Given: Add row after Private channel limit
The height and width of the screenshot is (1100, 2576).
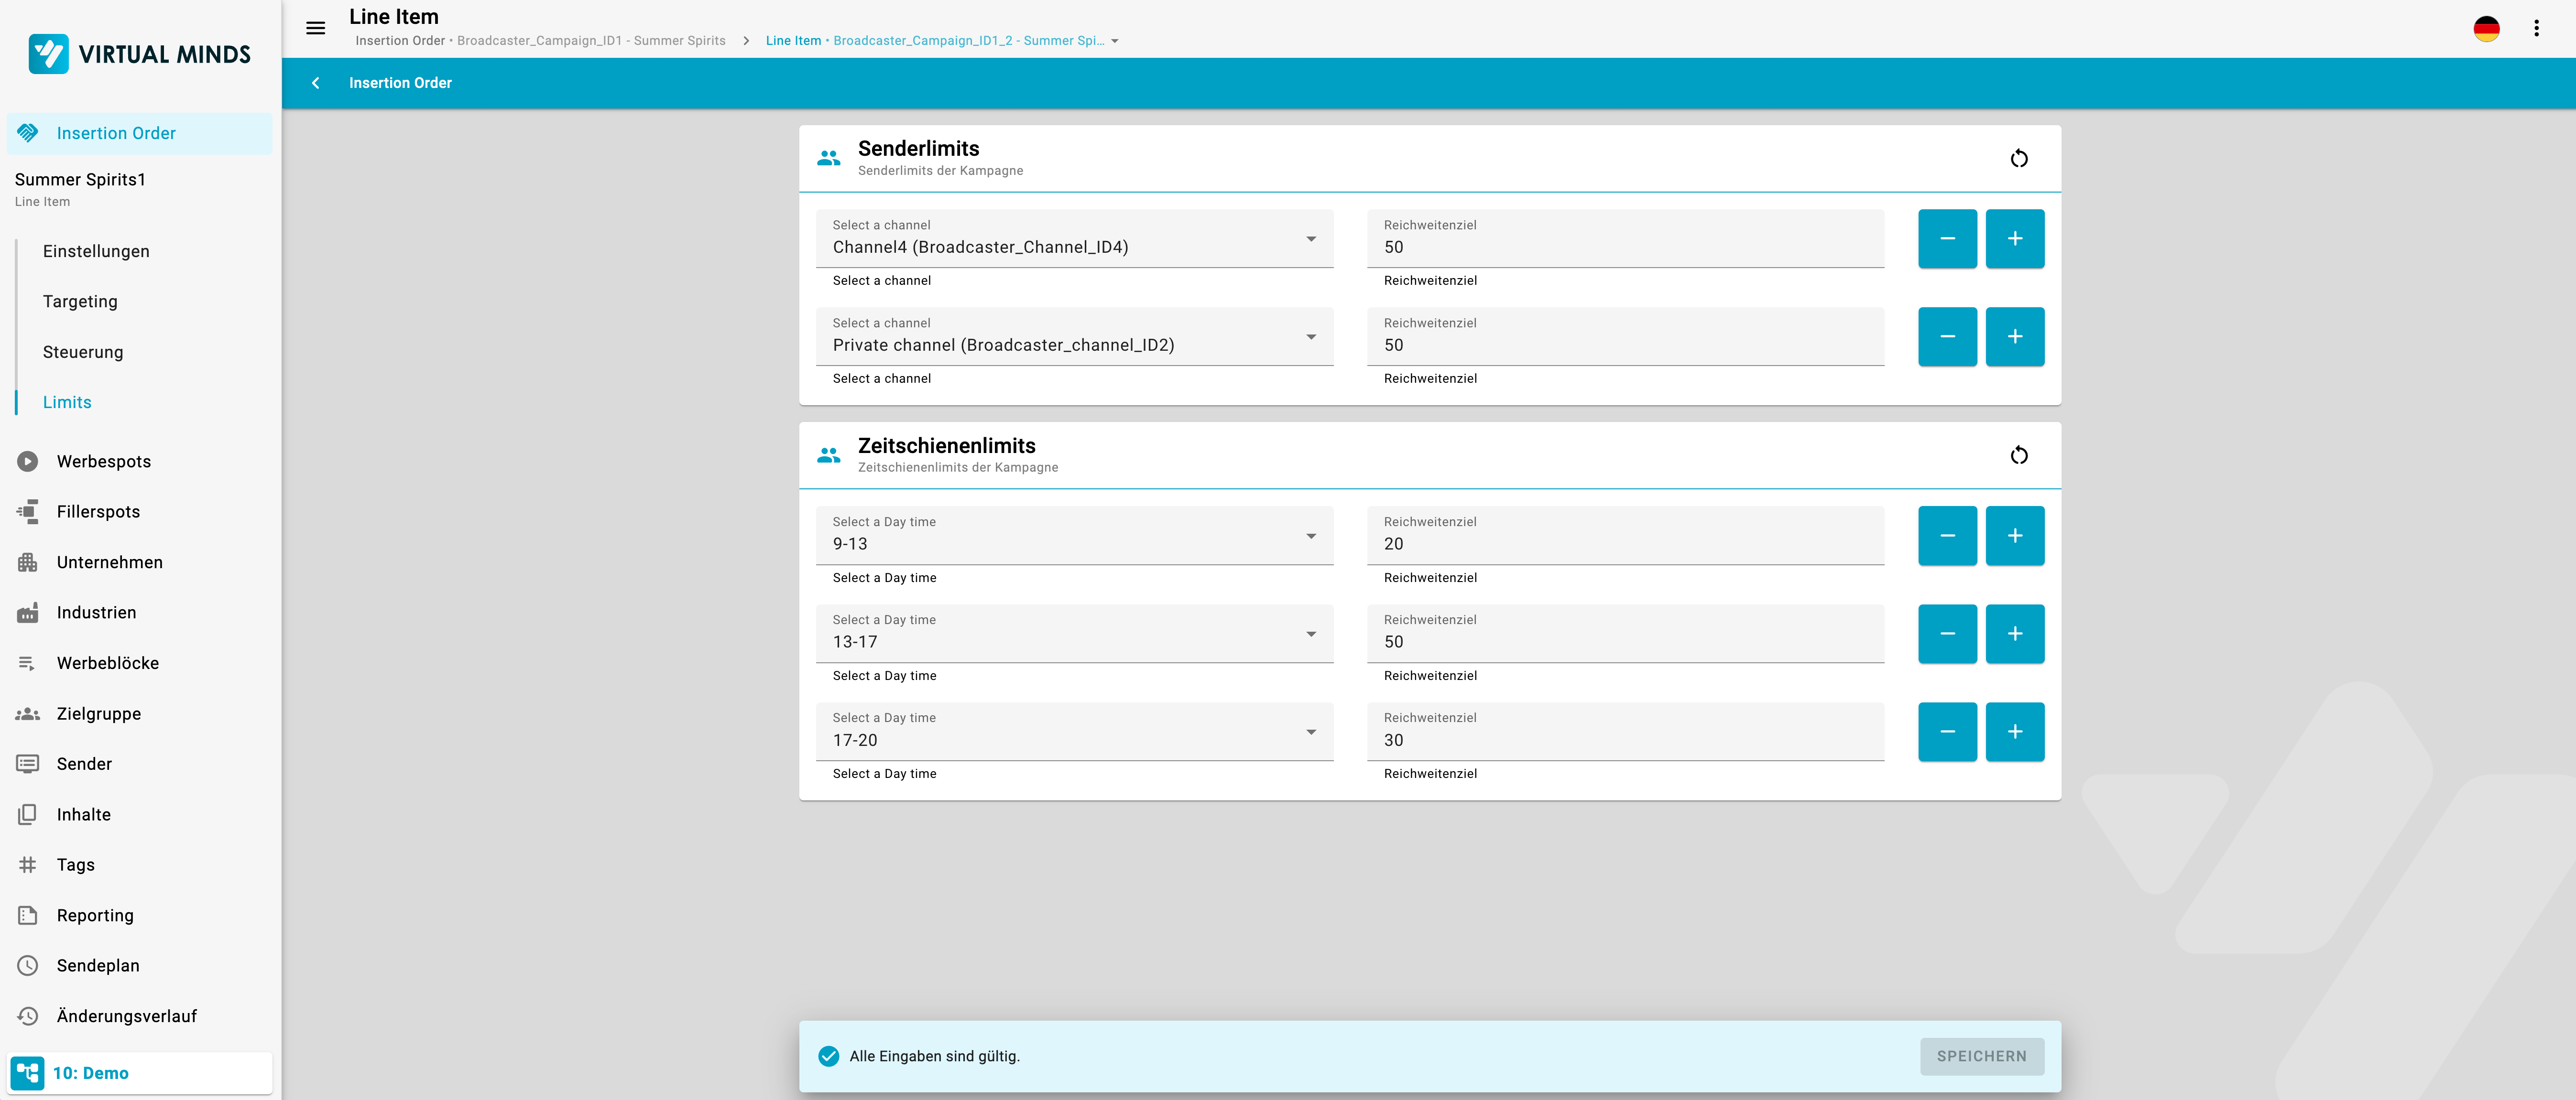Looking at the screenshot, I should [2014, 337].
